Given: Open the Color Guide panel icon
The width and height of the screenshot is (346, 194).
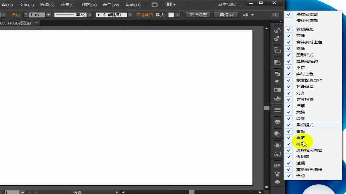Looking at the screenshot, I should click(x=277, y=62).
